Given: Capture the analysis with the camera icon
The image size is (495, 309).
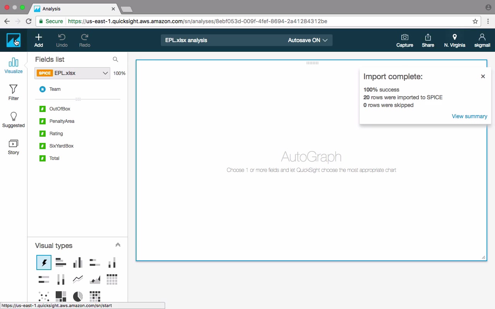Looking at the screenshot, I should [405, 40].
